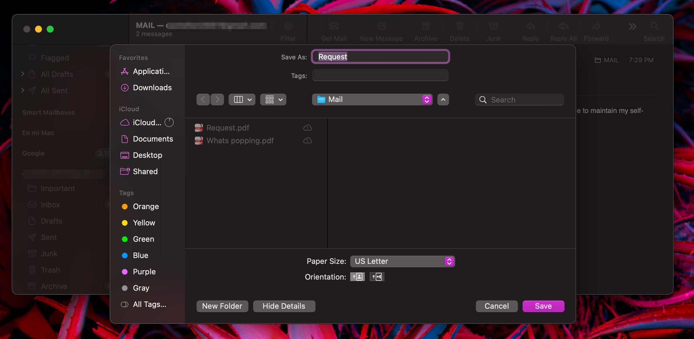This screenshot has height=339, width=694.
Task: Click the Junk toolbar icon
Action: 493,31
